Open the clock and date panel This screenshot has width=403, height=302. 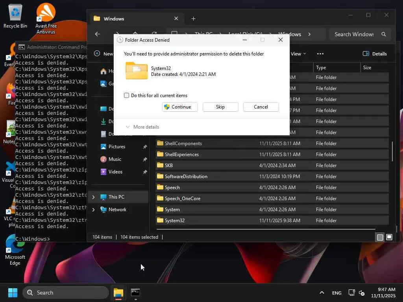(383, 293)
